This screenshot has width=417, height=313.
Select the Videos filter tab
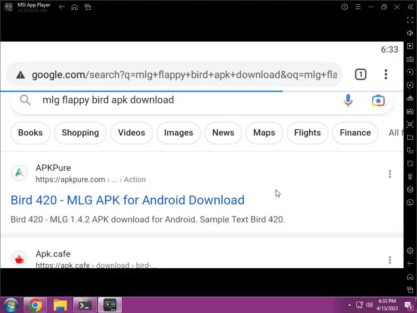[x=132, y=132]
